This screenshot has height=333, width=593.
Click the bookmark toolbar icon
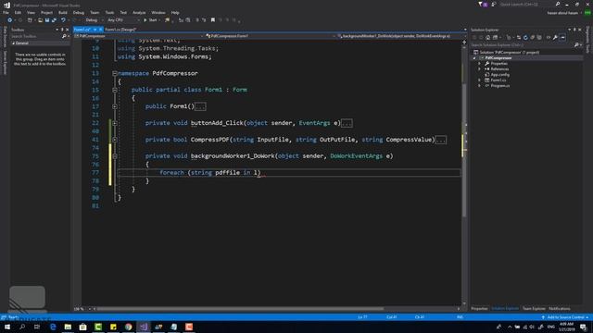point(213,20)
